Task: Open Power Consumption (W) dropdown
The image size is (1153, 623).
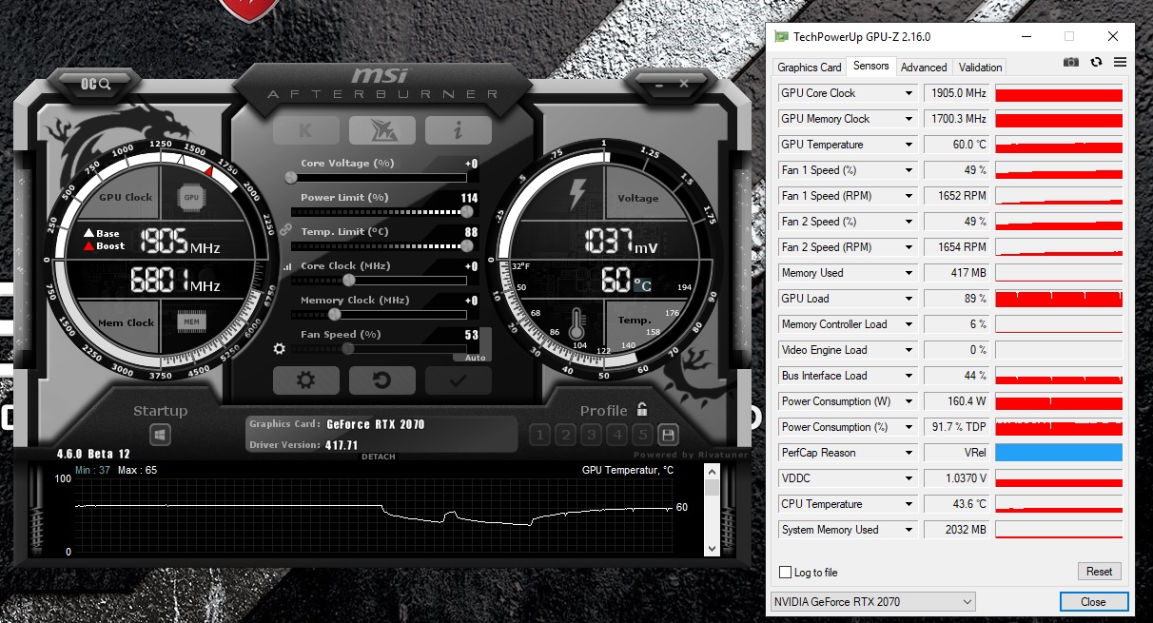Action: click(909, 401)
